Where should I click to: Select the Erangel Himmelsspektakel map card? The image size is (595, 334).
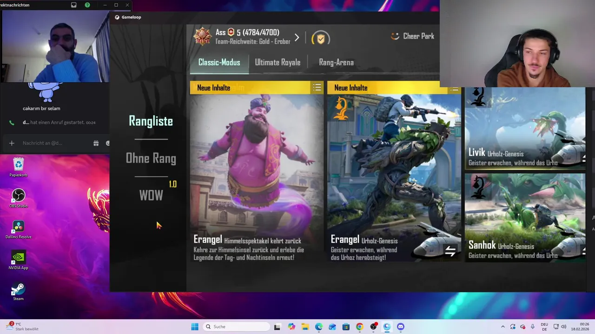[257, 172]
